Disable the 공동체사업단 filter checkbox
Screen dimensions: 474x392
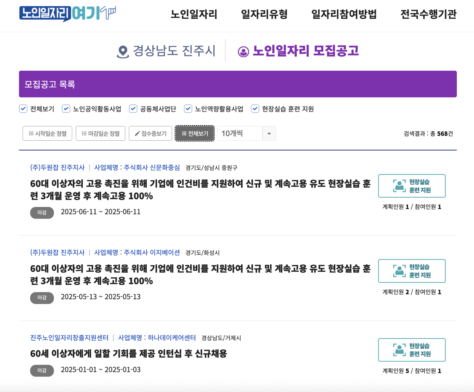pos(133,108)
